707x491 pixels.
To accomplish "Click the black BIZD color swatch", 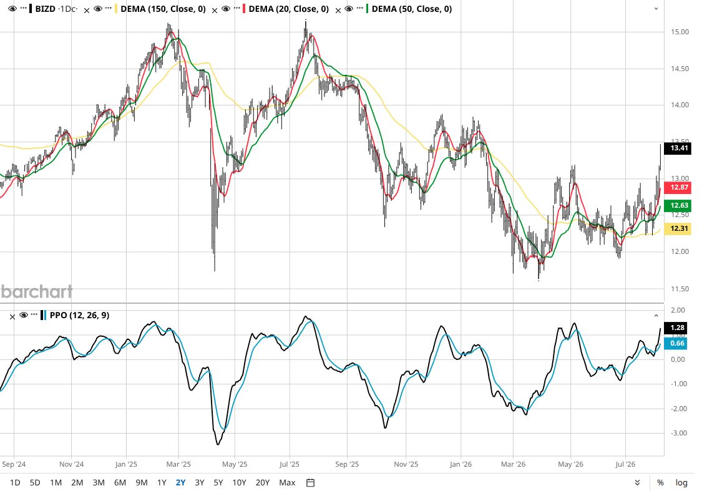I will 31,9.
